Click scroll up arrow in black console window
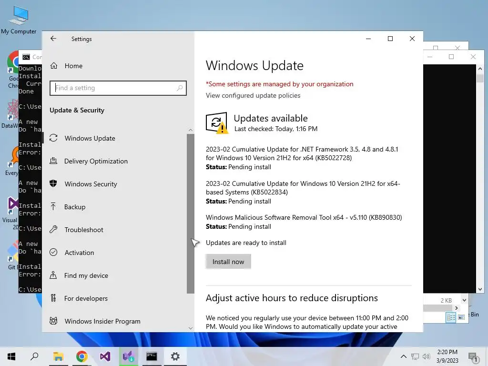Screen dimensions: 488x366 pyautogui.click(x=480, y=69)
